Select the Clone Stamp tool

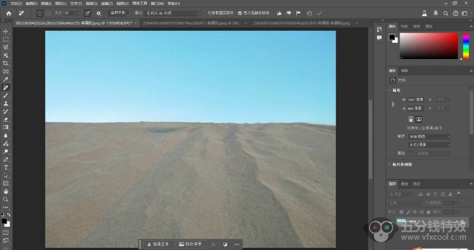[6, 104]
